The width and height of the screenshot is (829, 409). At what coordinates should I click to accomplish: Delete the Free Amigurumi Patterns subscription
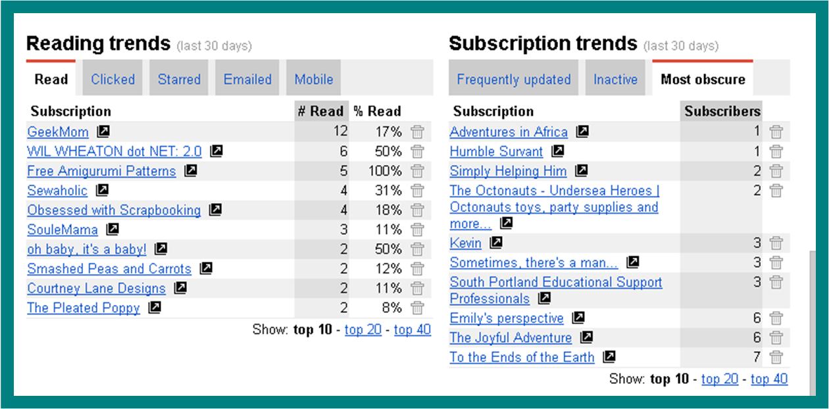click(416, 172)
